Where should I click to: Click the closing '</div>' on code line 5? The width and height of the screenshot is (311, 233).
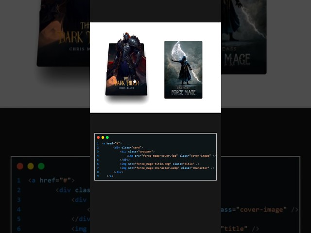(125, 160)
